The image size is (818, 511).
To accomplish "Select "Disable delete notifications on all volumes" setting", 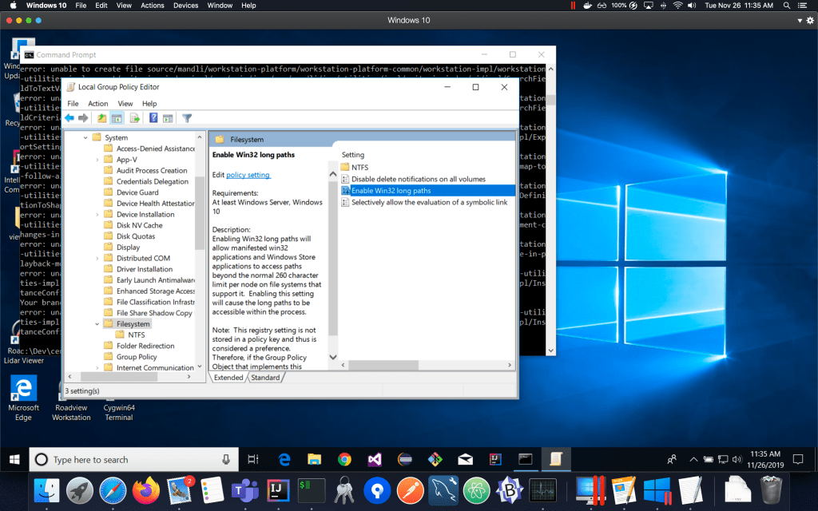I will pos(418,179).
